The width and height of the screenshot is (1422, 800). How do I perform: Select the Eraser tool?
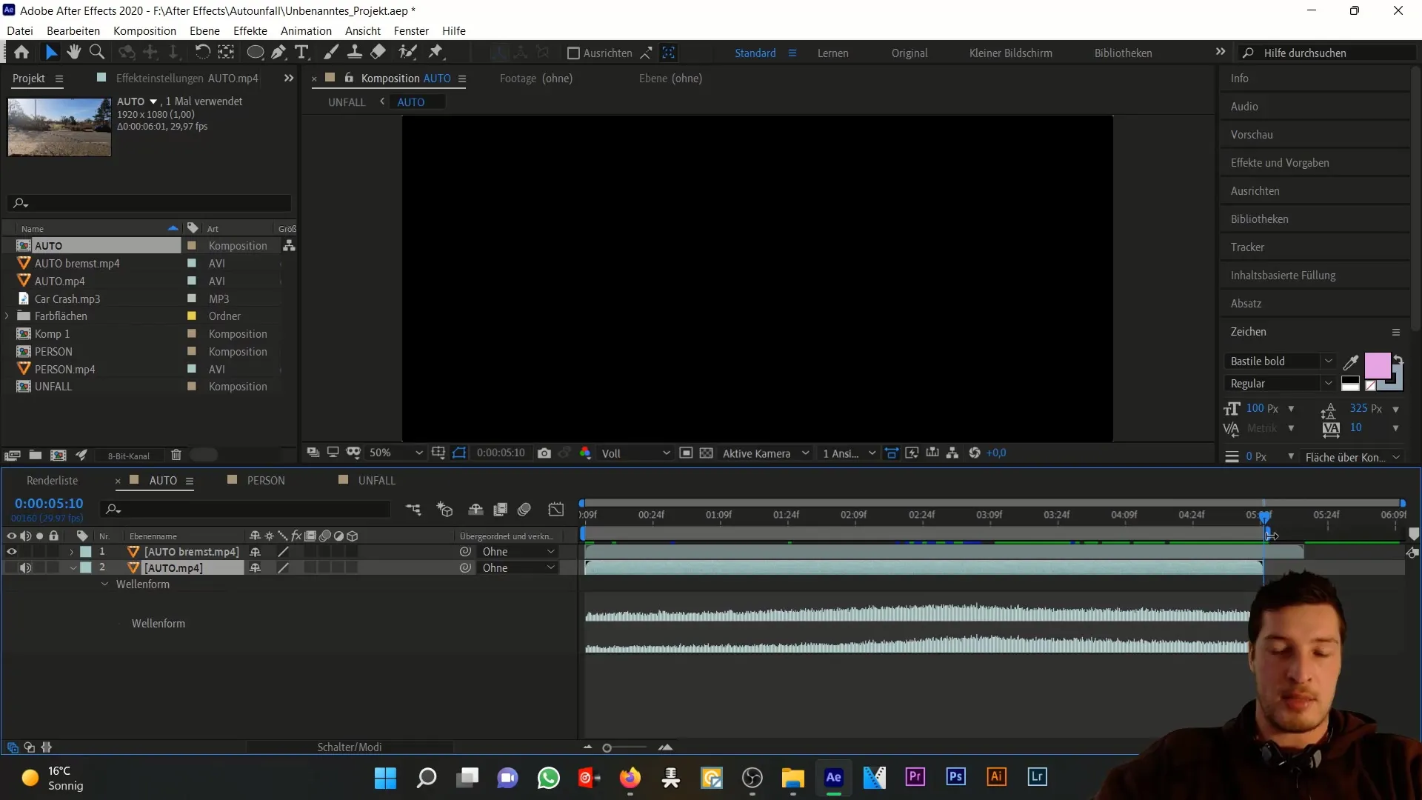[x=378, y=53]
